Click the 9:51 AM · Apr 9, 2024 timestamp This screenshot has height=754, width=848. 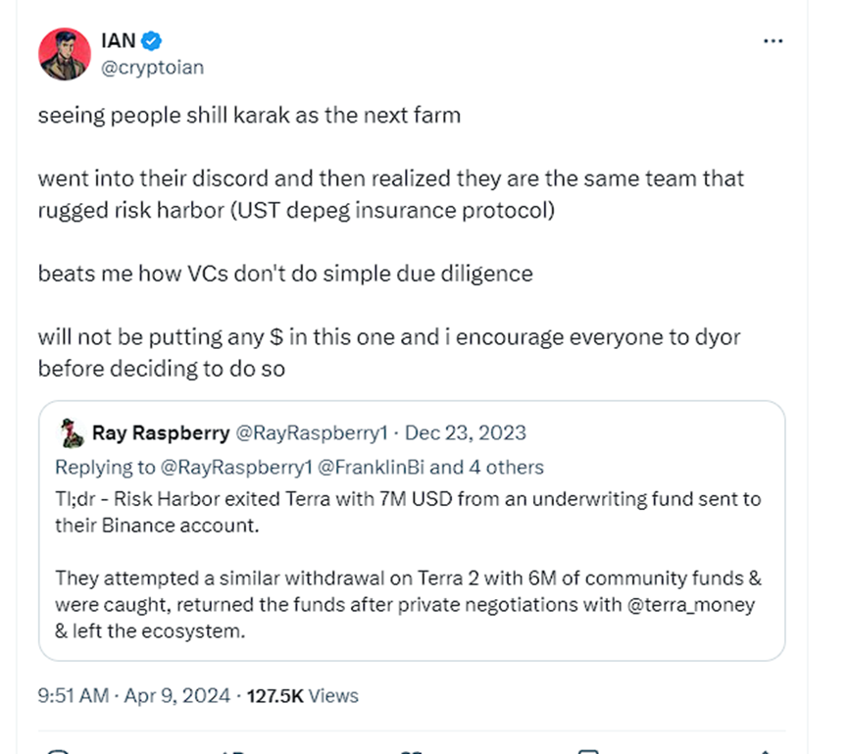134,696
